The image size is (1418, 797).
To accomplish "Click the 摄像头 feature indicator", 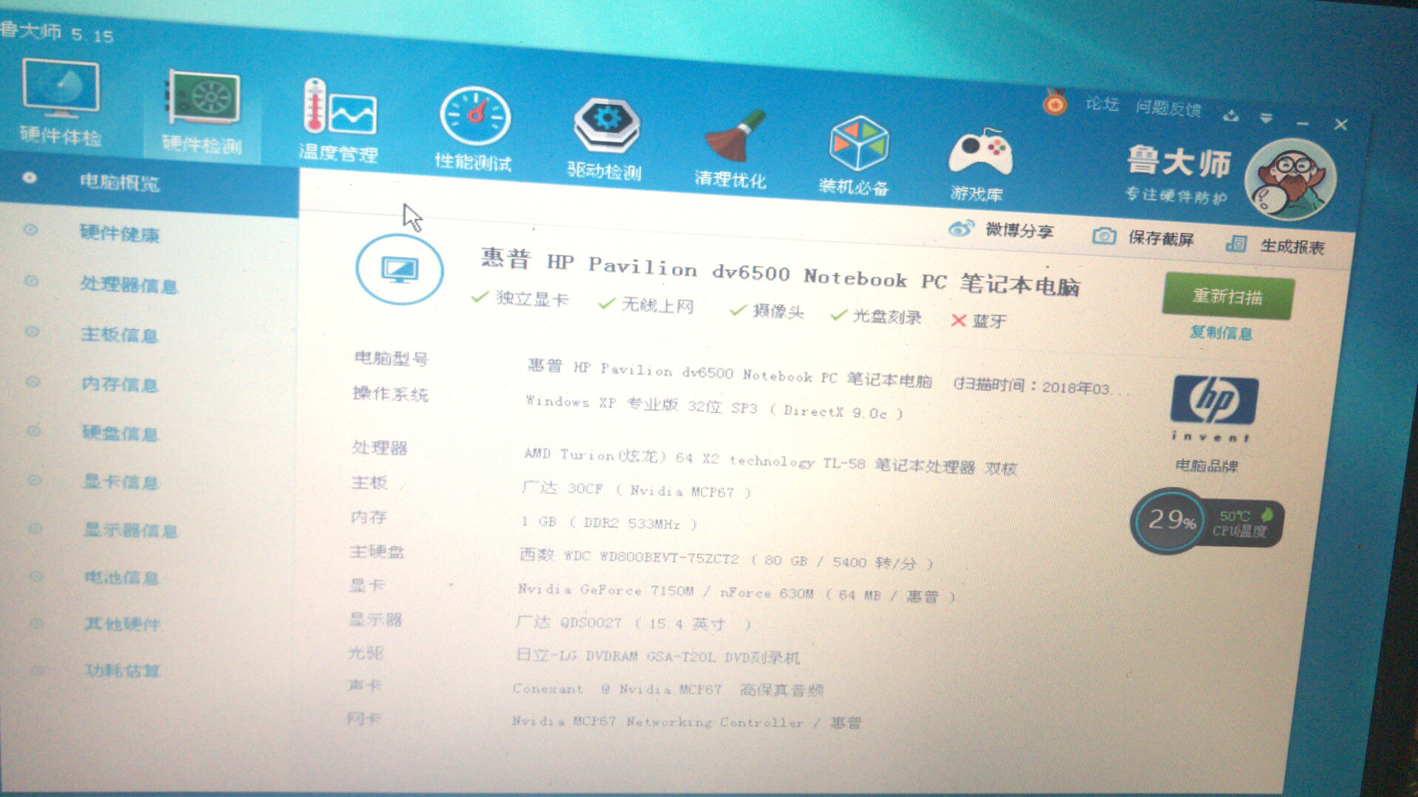I will point(767,311).
